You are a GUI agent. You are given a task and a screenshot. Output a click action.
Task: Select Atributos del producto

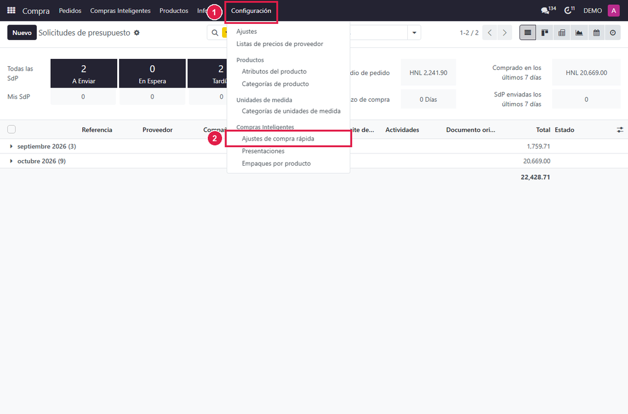[274, 71]
